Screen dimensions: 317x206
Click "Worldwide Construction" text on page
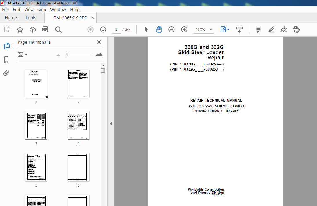(206, 189)
